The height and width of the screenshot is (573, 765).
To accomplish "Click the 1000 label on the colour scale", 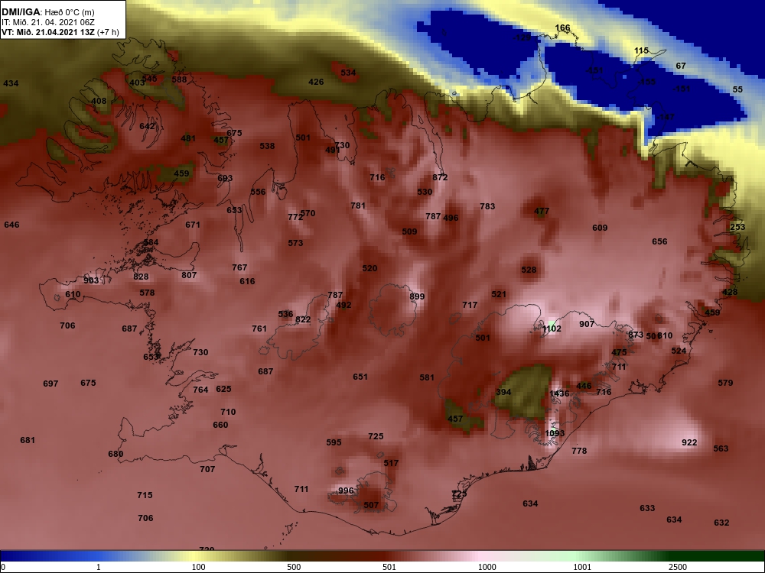I will [487, 567].
